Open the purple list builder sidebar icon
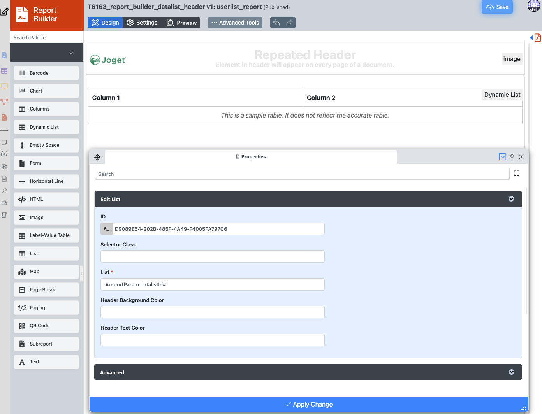This screenshot has width=542, height=414. (x=4, y=71)
